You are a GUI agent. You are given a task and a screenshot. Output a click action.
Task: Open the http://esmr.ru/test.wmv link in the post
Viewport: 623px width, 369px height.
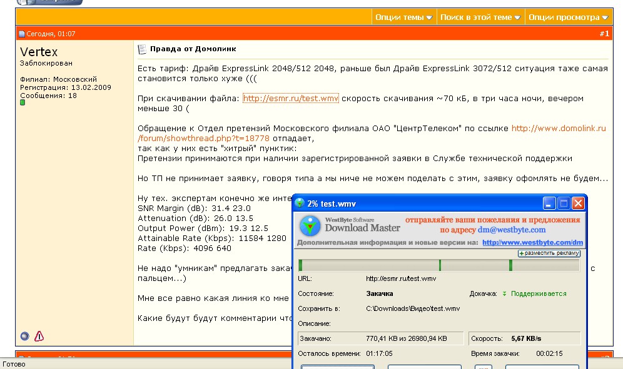click(x=290, y=99)
